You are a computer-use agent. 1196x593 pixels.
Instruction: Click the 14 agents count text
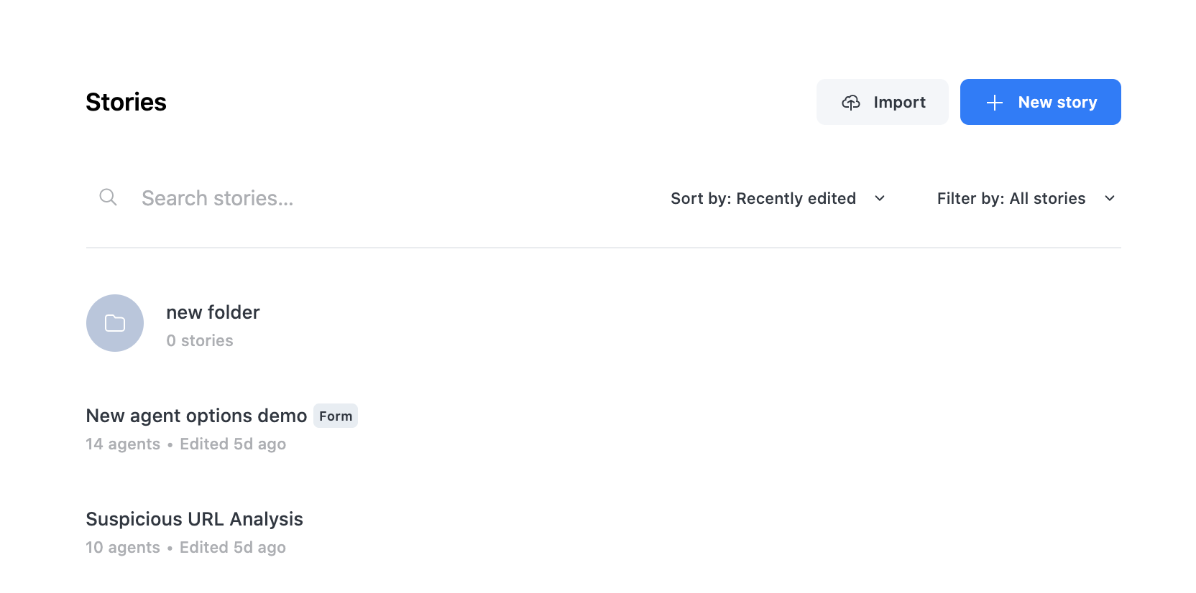(123, 444)
